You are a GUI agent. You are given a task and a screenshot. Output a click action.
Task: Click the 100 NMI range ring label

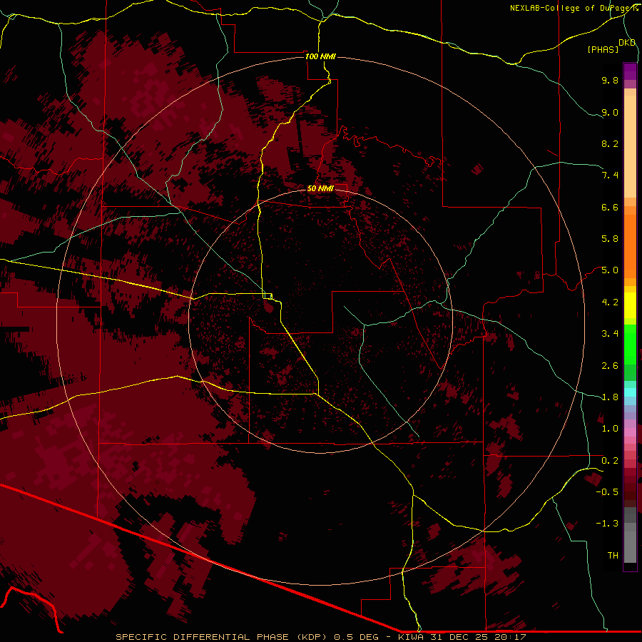point(320,56)
